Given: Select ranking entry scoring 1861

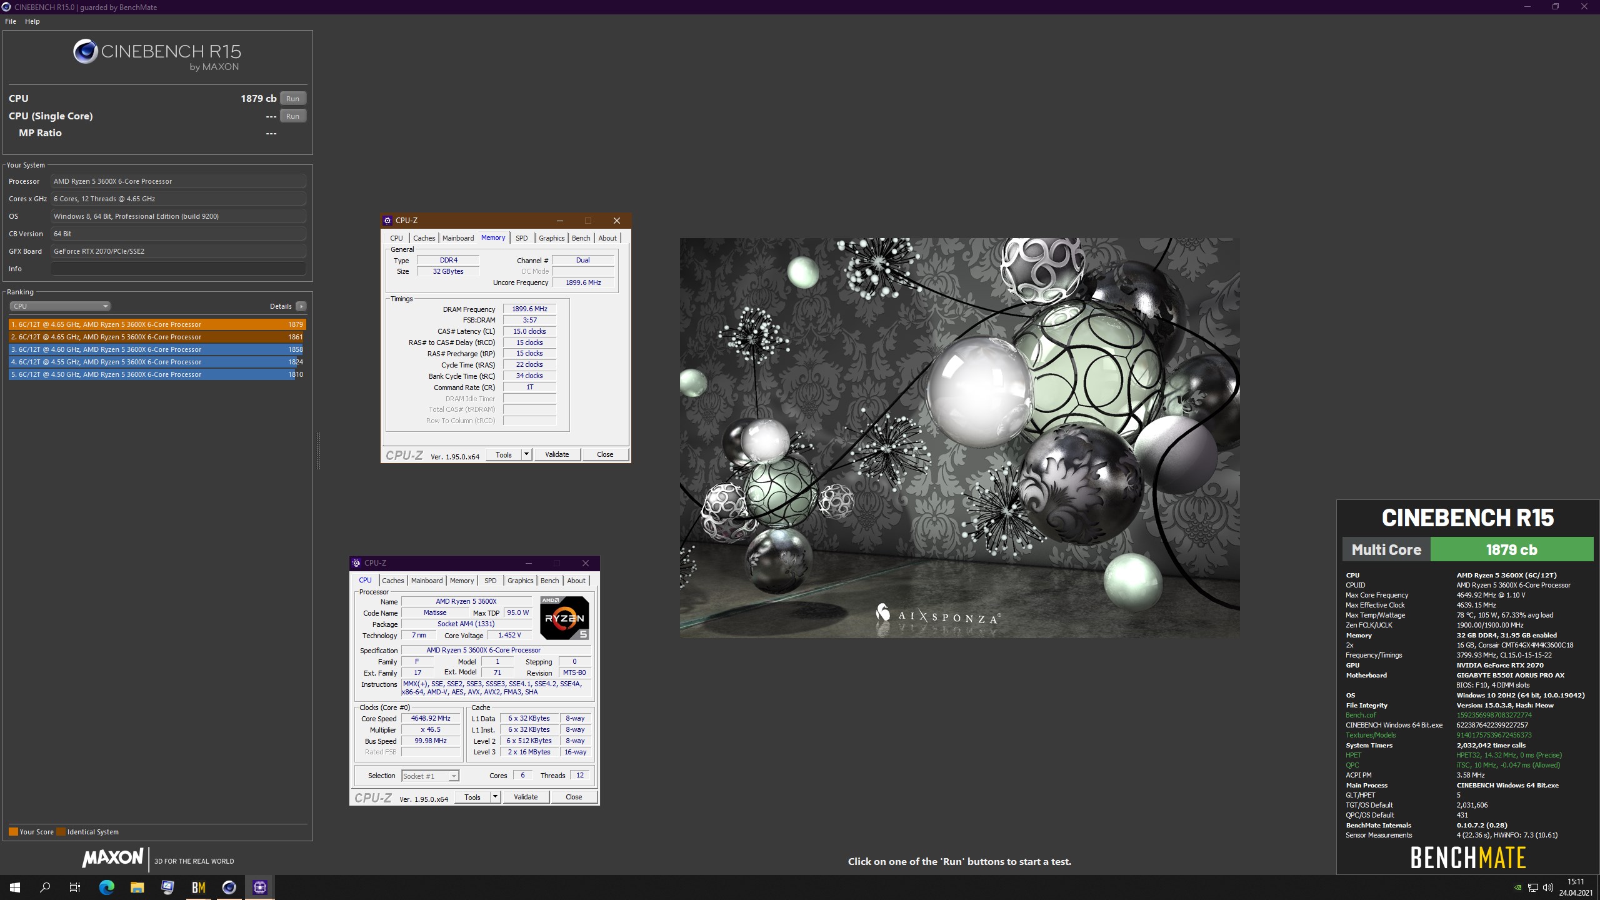Looking at the screenshot, I should pos(157,337).
